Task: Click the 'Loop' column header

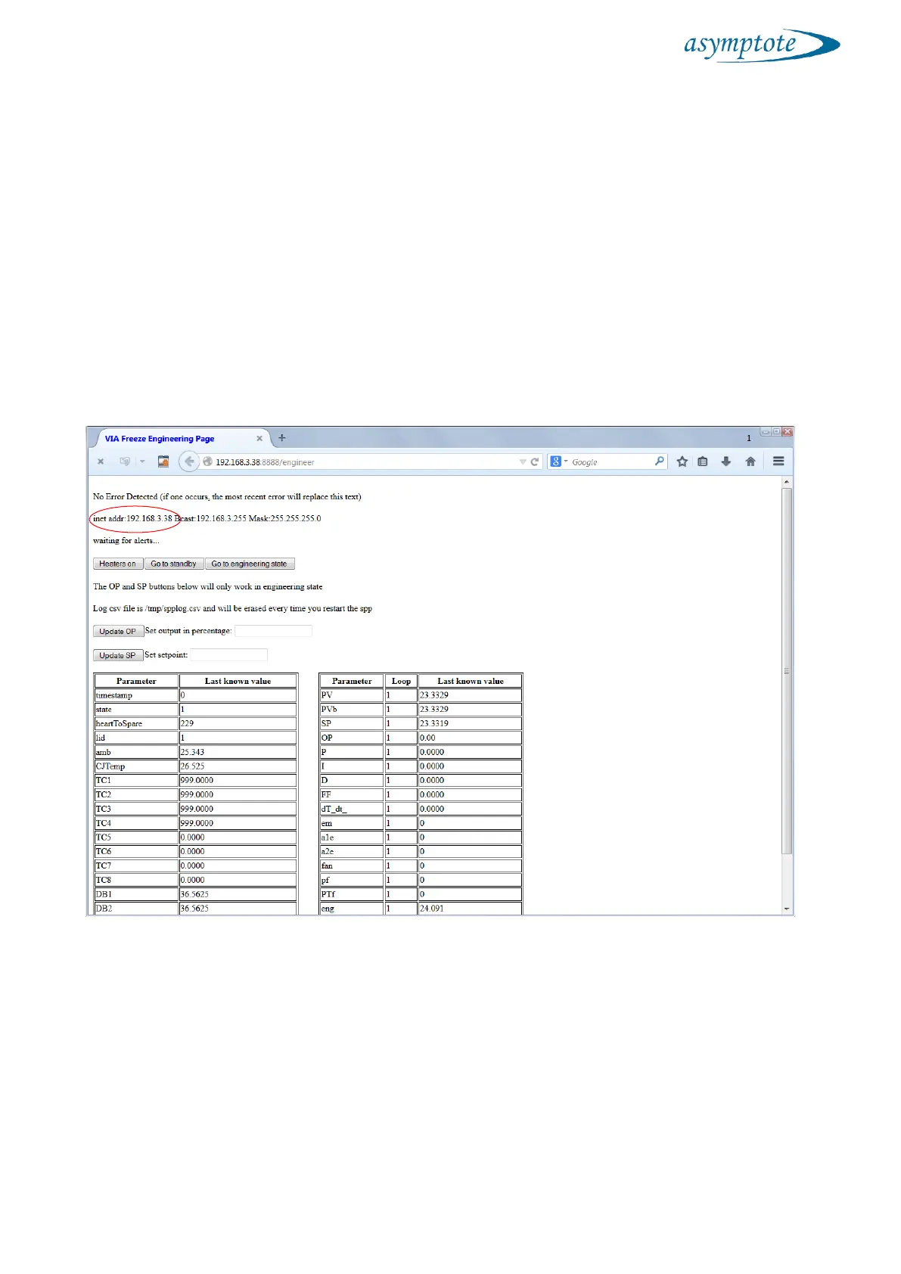Action: (x=401, y=681)
